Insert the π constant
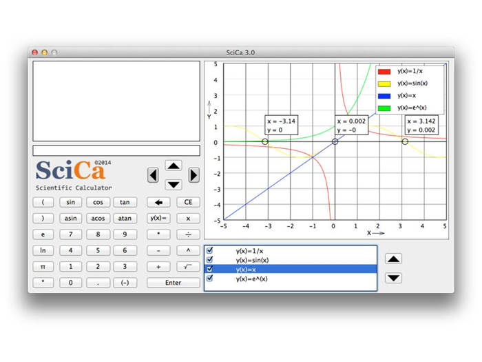This screenshot has width=482, height=362. [43, 266]
